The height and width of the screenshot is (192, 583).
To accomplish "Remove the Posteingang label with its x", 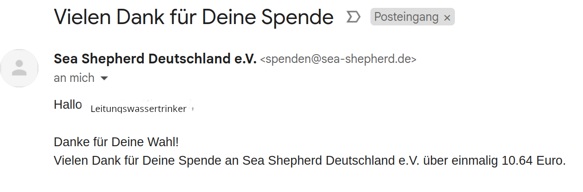I will [x=447, y=18].
